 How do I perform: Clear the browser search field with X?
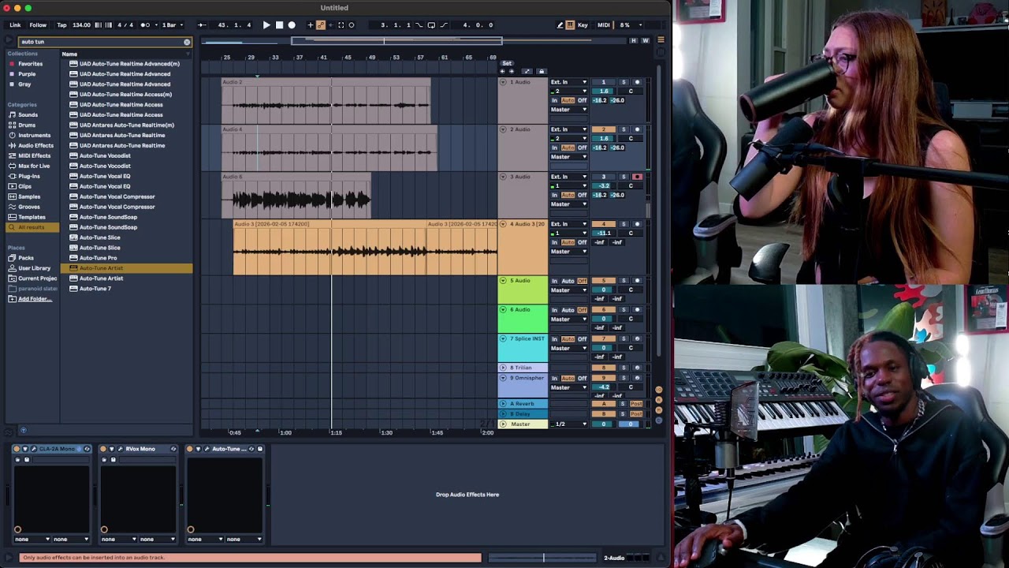187,42
